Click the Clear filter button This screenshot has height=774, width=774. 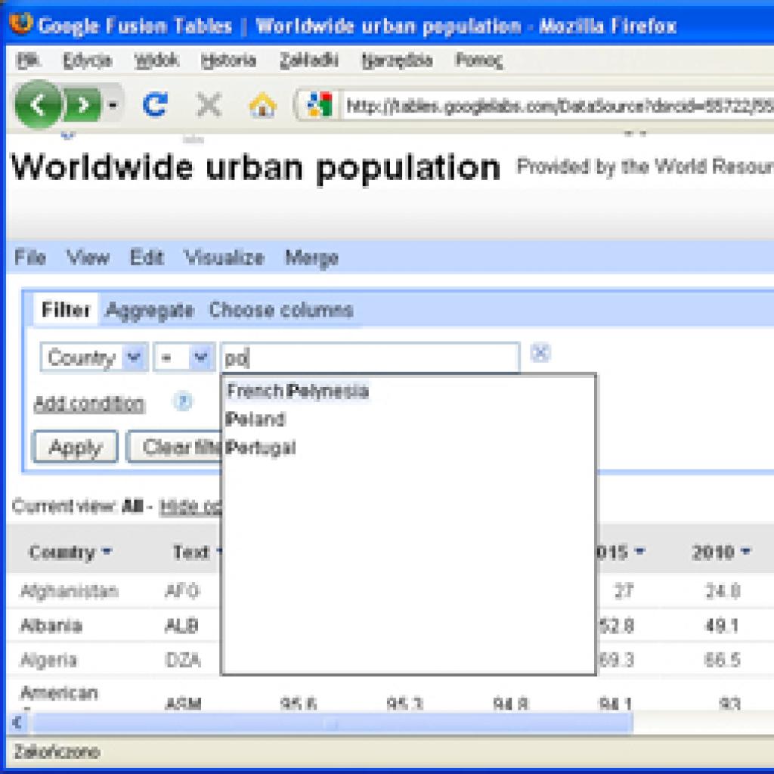point(175,447)
